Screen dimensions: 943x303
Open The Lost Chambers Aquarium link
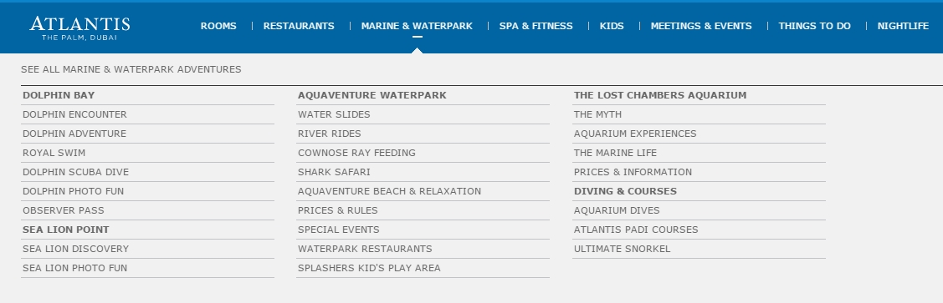tap(659, 95)
